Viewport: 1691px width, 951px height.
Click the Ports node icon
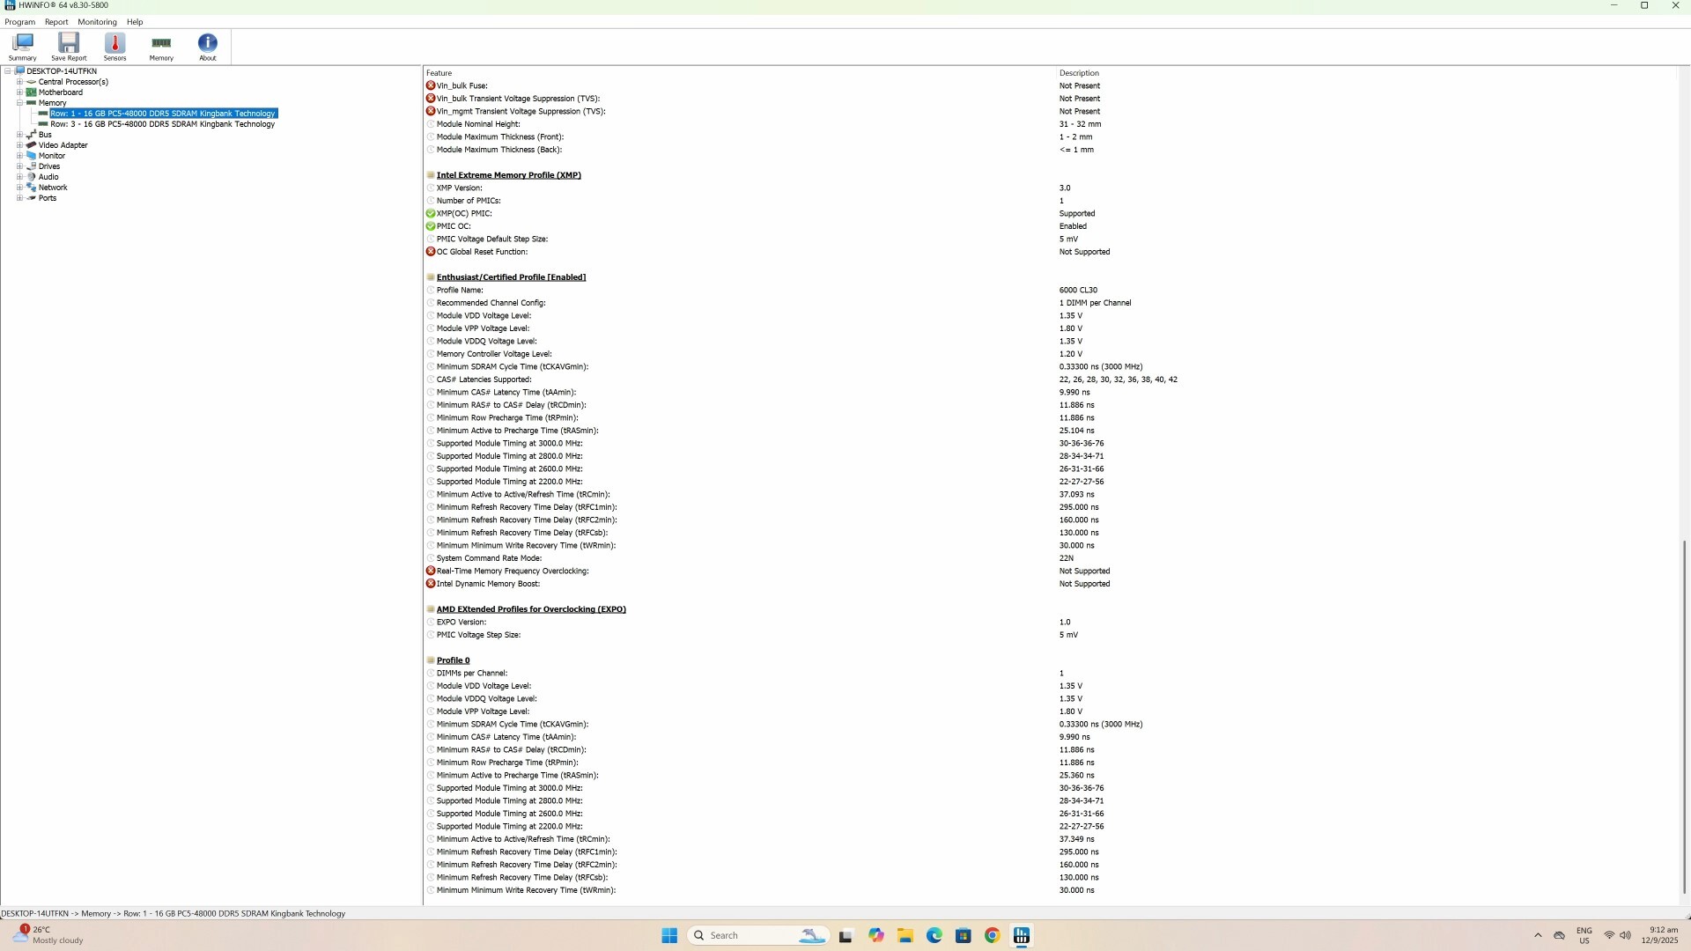click(x=32, y=198)
